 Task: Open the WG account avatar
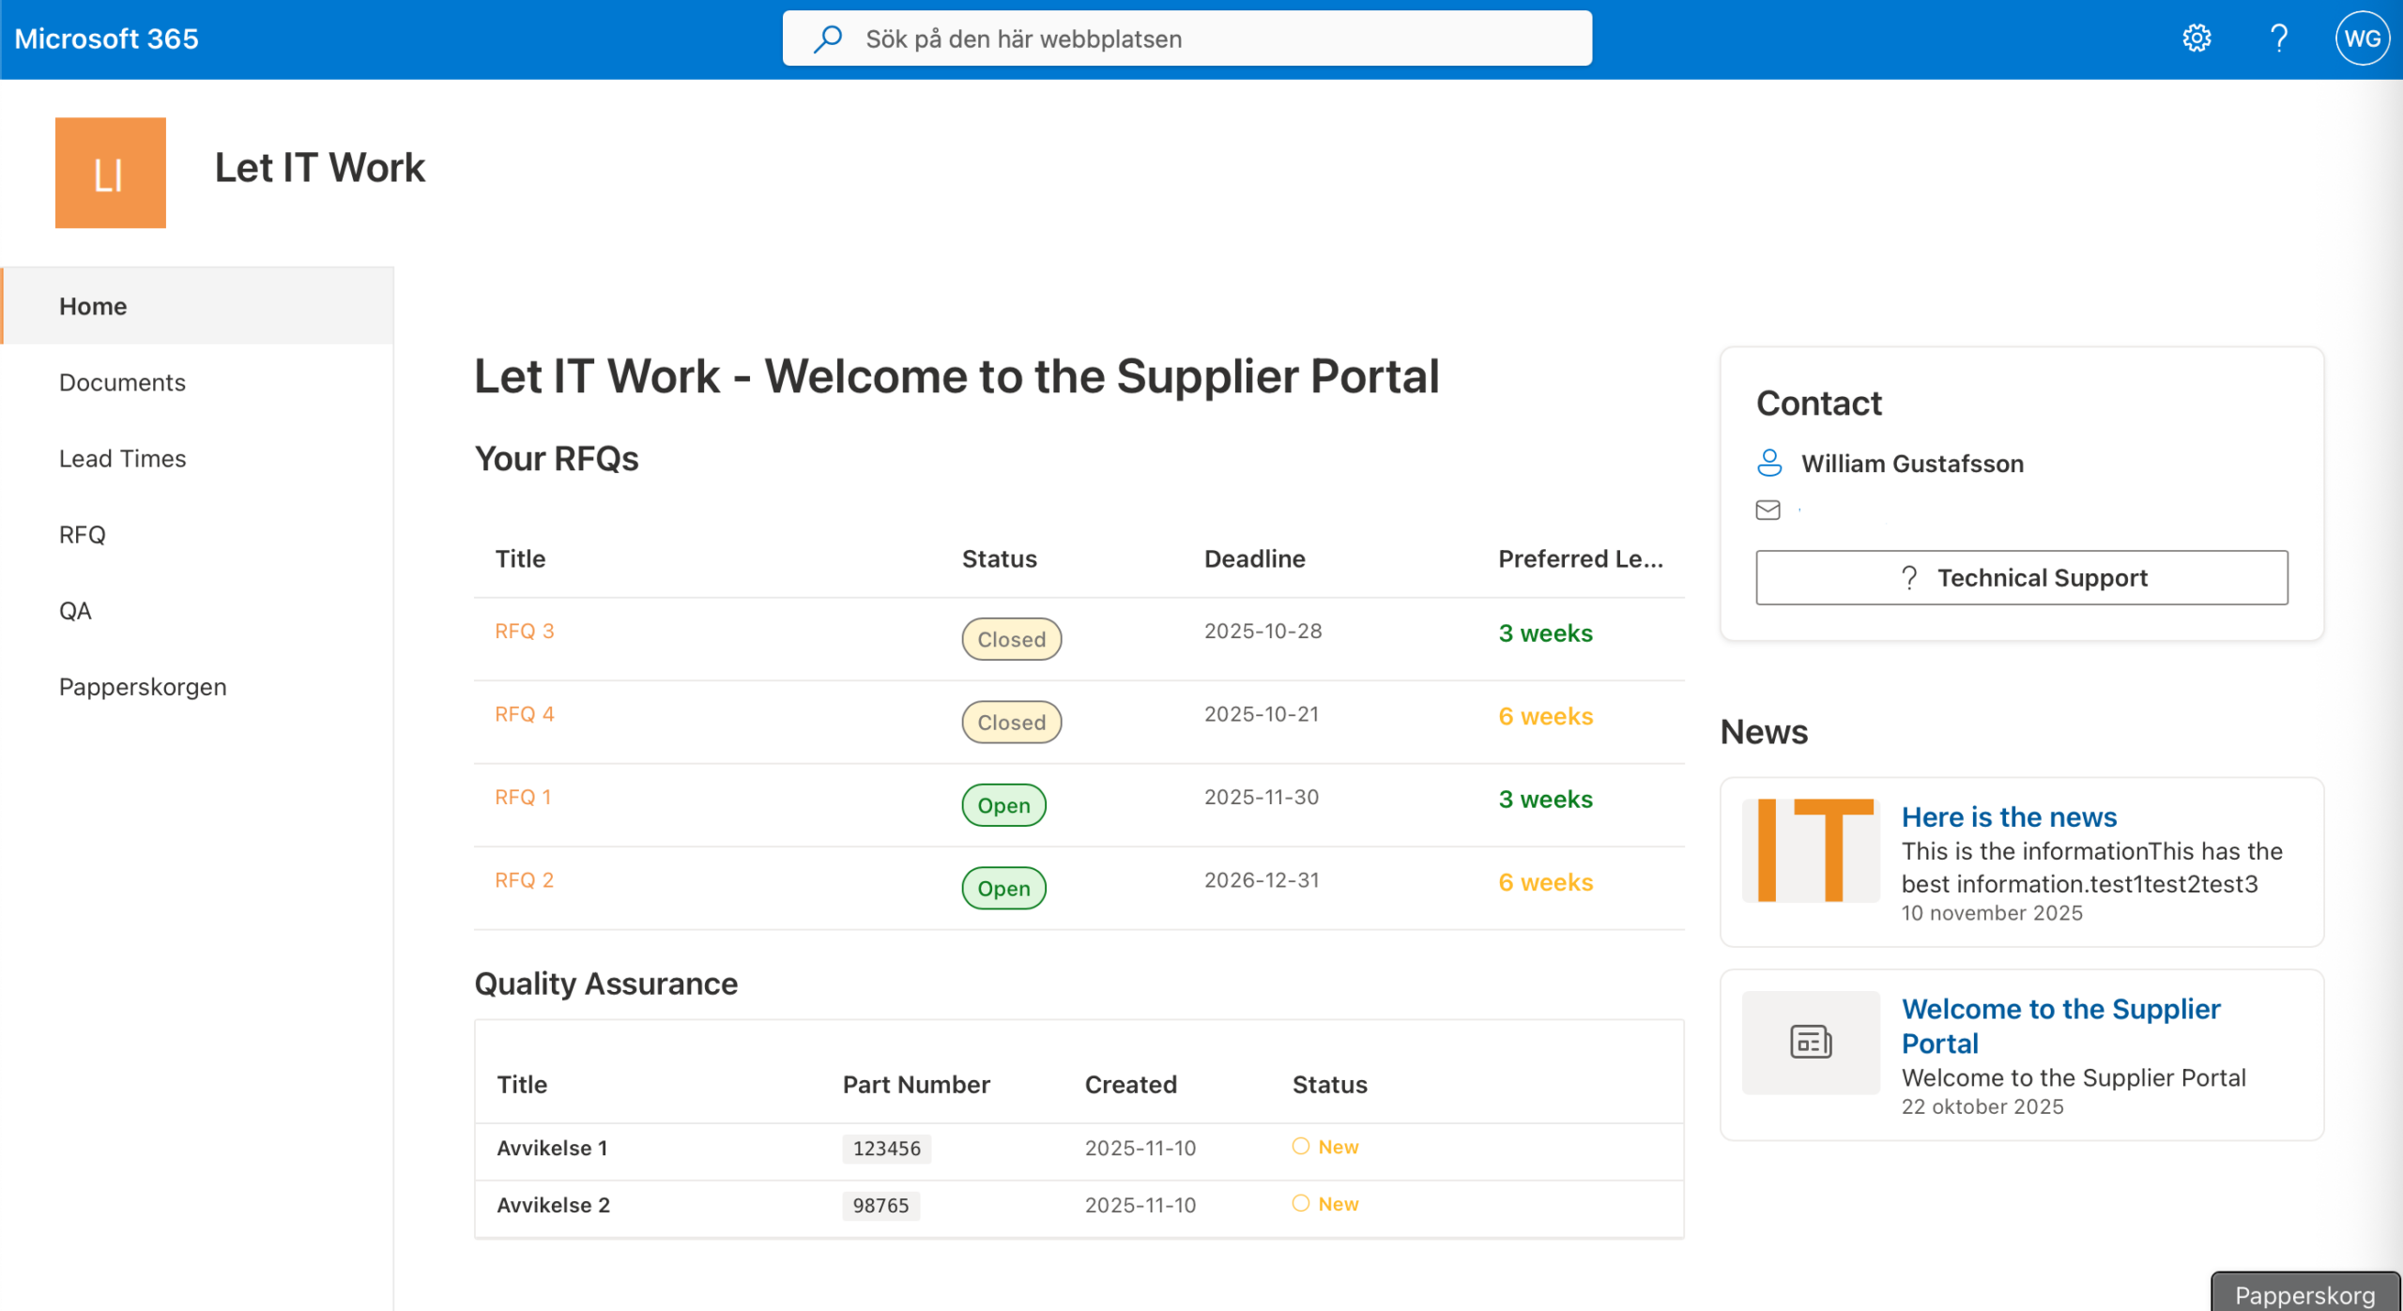2361,38
